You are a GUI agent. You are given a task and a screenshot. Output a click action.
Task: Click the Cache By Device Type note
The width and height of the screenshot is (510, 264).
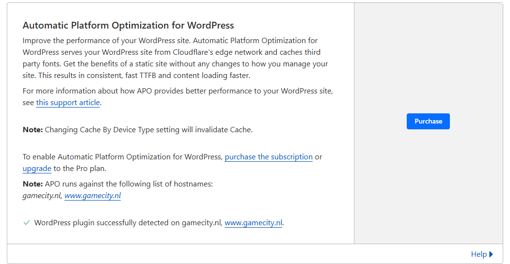(x=138, y=130)
